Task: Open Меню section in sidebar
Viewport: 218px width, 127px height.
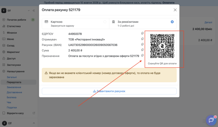Action: (10, 39)
